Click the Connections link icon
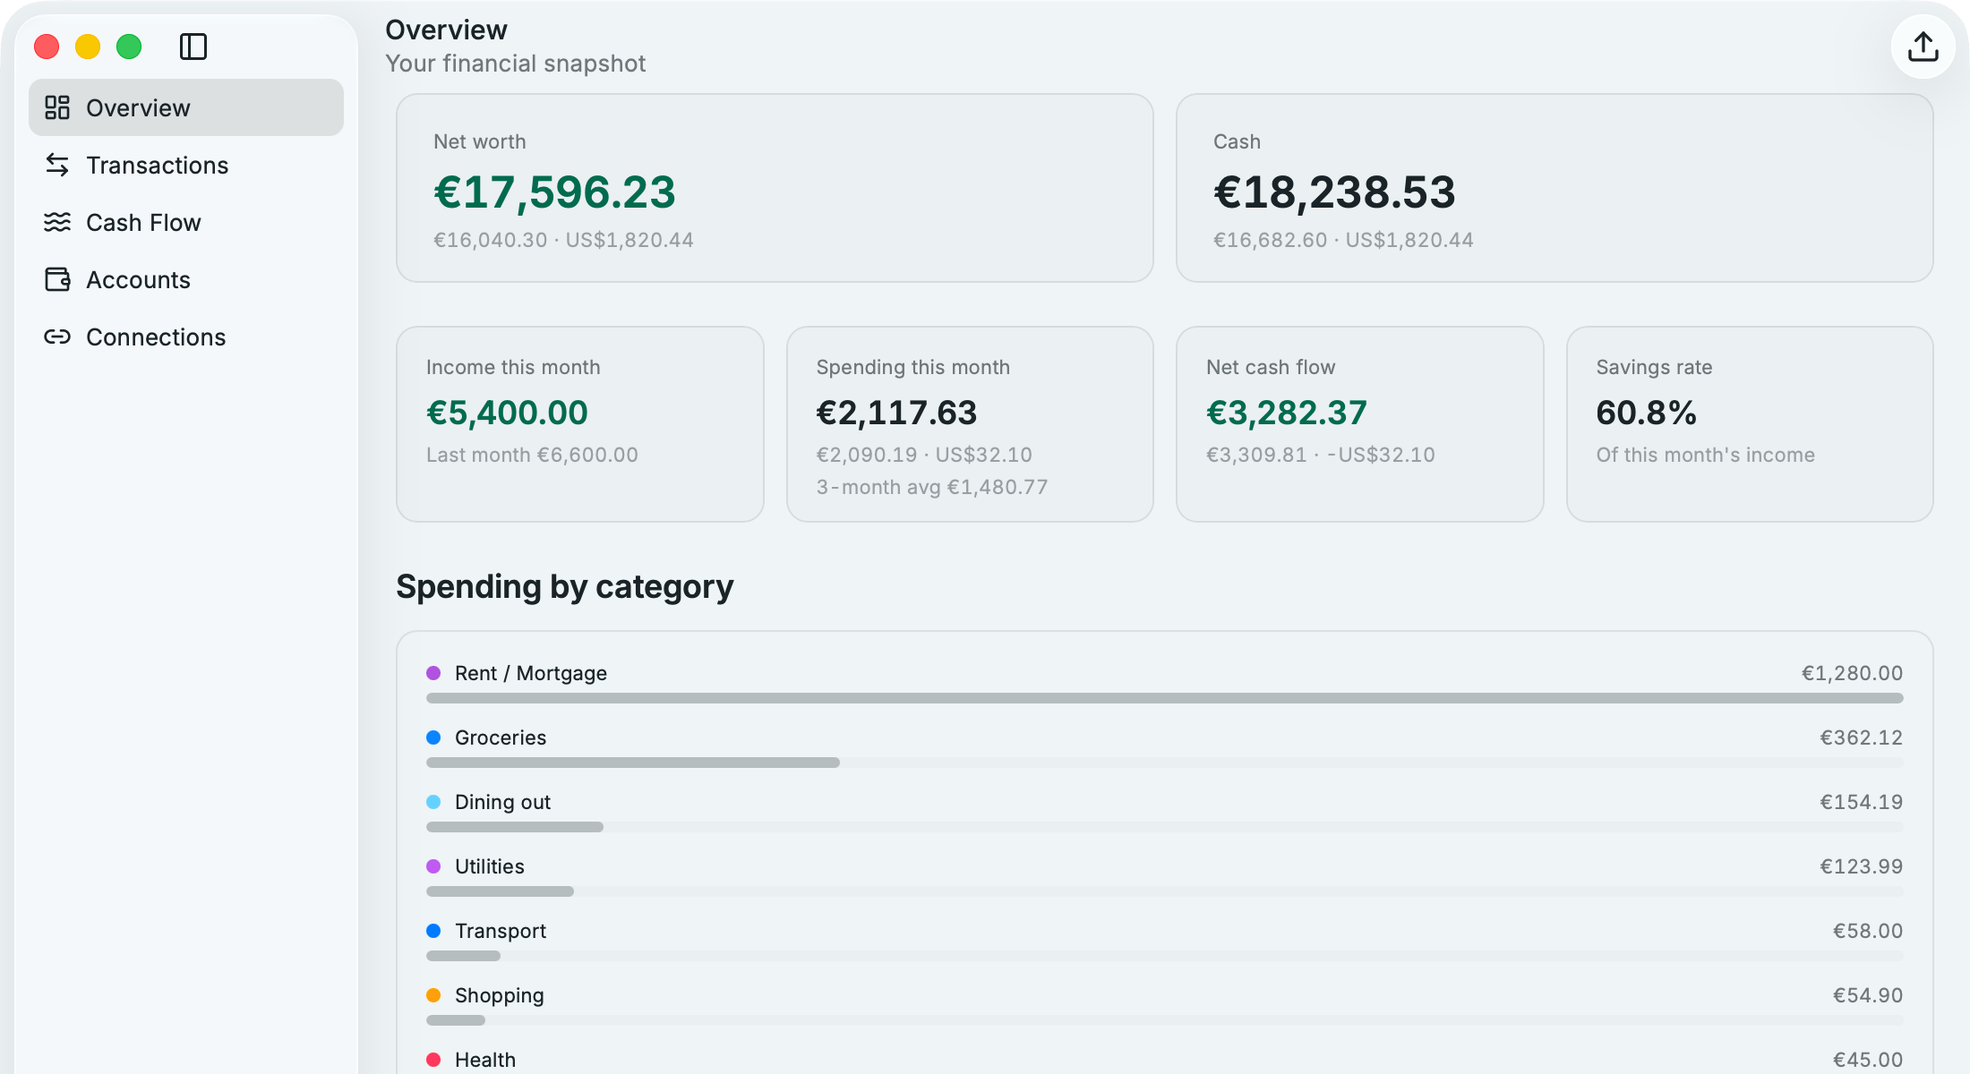The width and height of the screenshot is (1970, 1074). point(57,337)
